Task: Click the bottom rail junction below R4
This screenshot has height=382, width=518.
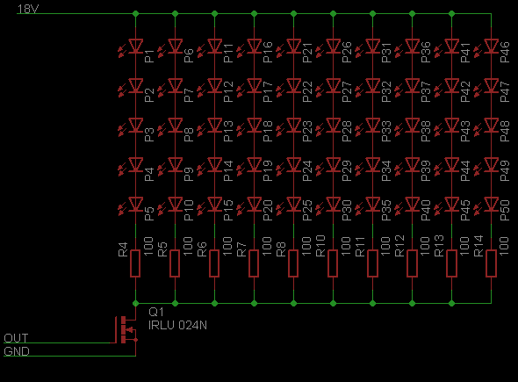Action: 135,303
